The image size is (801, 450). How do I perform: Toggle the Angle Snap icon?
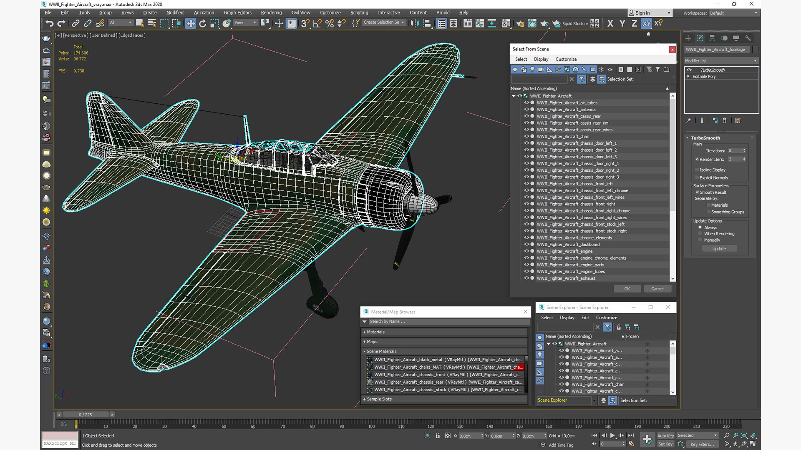tap(317, 24)
